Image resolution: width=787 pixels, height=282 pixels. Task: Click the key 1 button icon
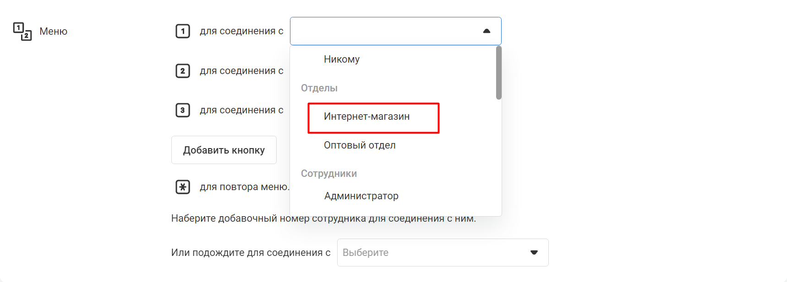183,31
